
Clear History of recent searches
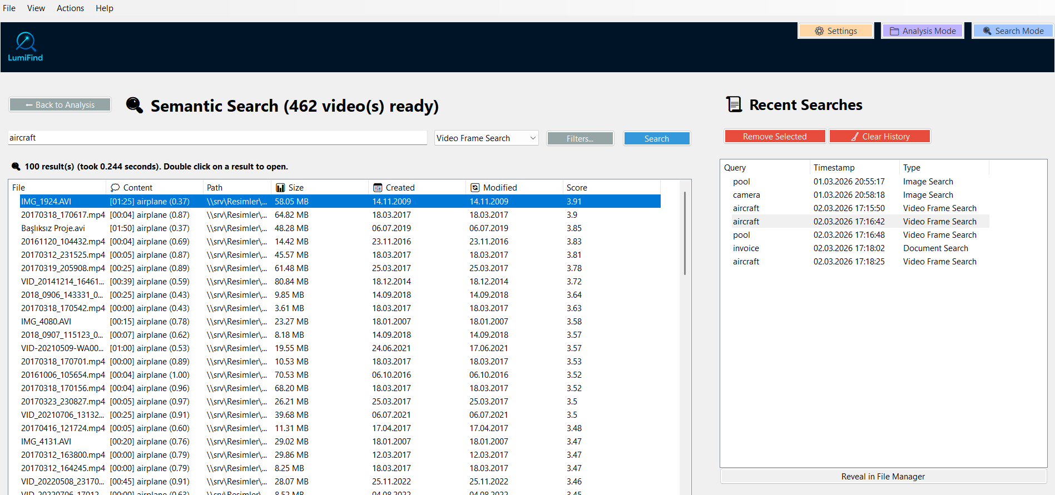click(x=880, y=137)
